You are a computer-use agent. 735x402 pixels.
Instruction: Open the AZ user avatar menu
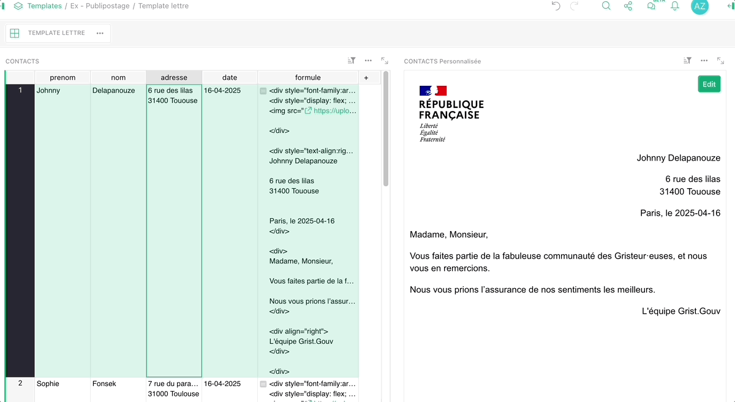(699, 6)
